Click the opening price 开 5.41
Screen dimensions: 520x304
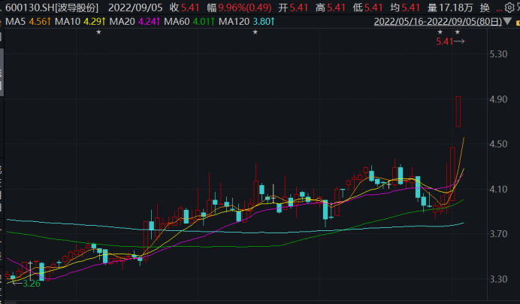coord(293,8)
